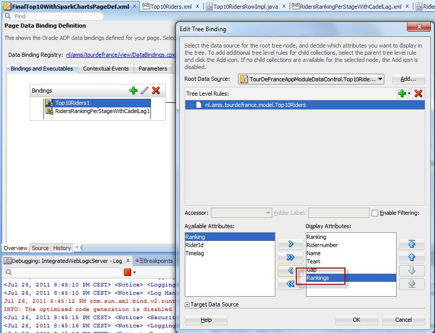Open add tree level rule dropdown arrow
Viewport: 435px width, 333px height.
click(409, 94)
